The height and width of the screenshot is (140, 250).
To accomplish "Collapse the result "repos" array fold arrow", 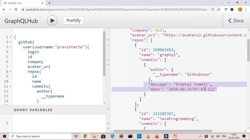I will [108, 40].
